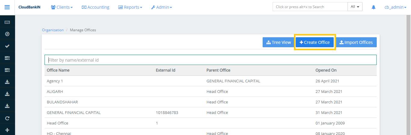Open the notifications bell
Viewport: 411px width, 135px height.
373,7
